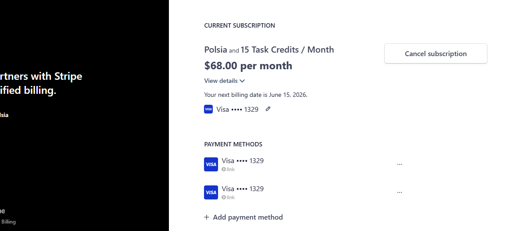Select the second payment method's Visa logo
This screenshot has width=519, height=231.
[211, 192]
